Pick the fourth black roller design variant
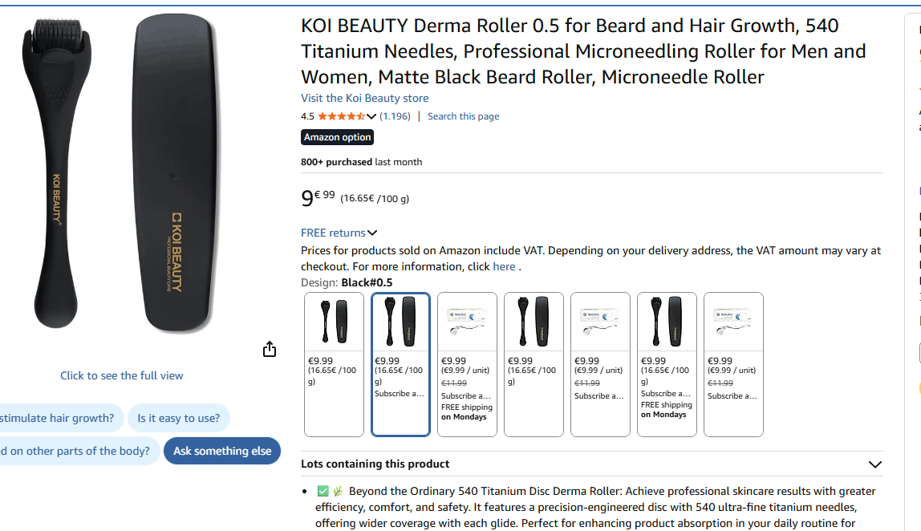This screenshot has width=921, height=531. [x=534, y=364]
